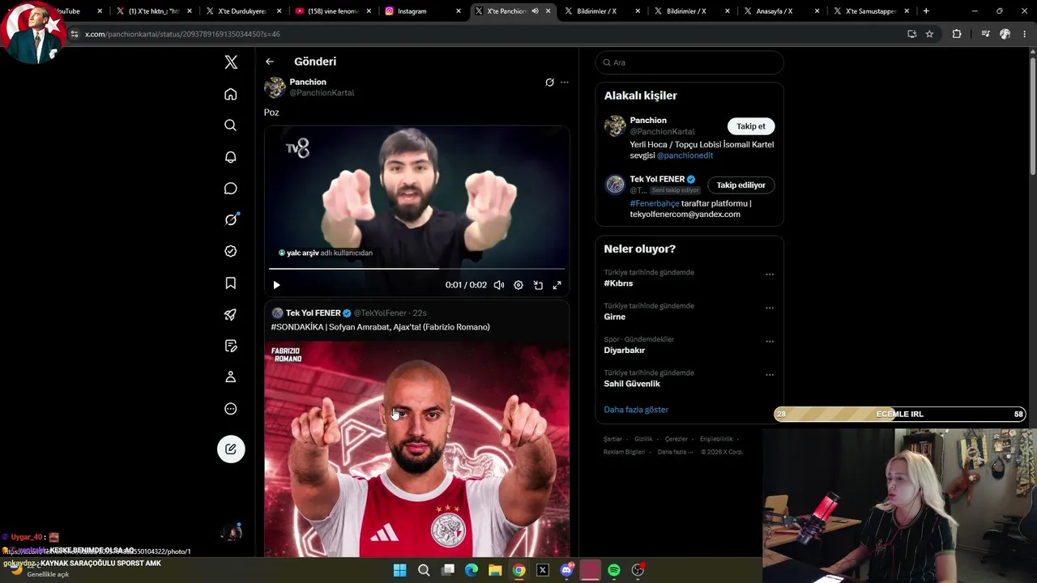Switch to the Instagram browser tab
The height and width of the screenshot is (583, 1037).
point(424,11)
